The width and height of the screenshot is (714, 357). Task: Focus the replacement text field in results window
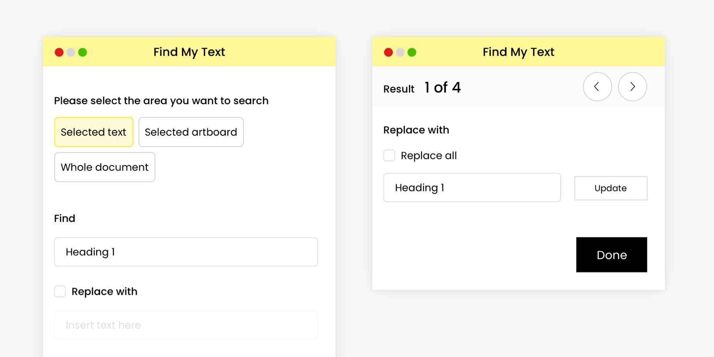click(472, 188)
